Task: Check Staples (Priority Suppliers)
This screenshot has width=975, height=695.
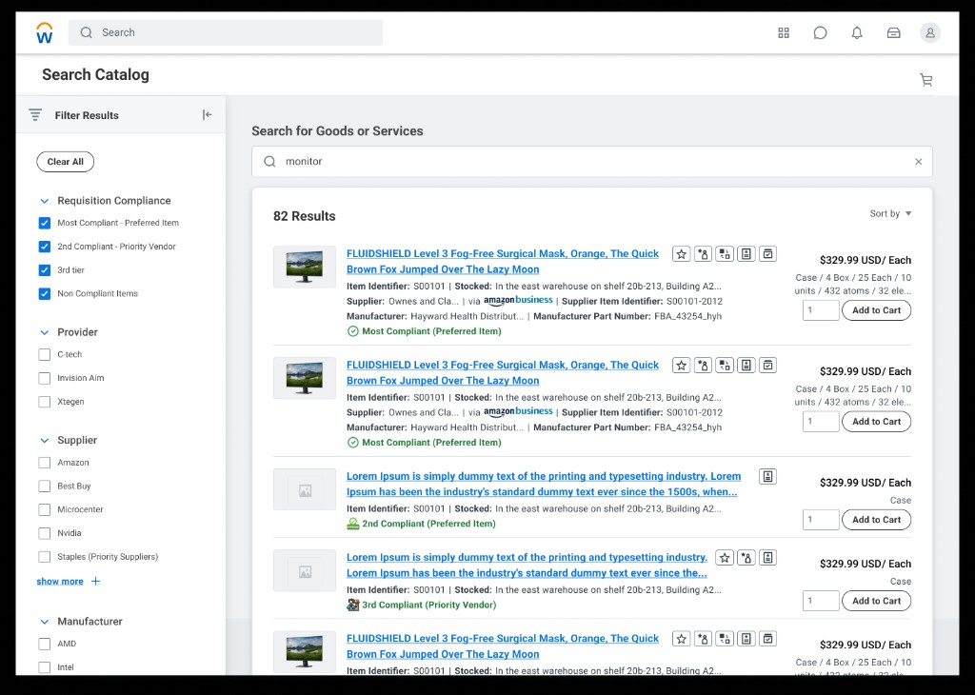Action: (x=44, y=557)
